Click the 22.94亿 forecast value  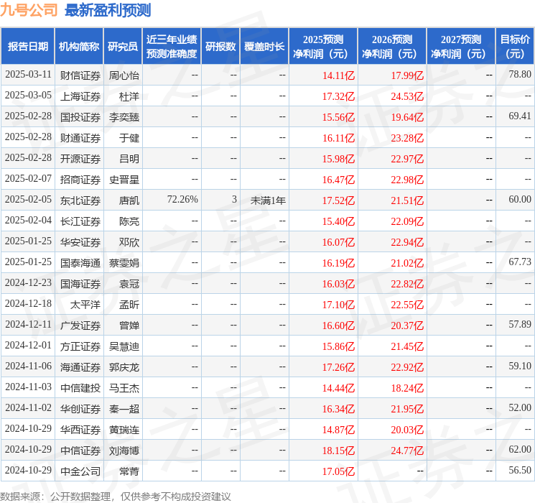tap(407, 242)
